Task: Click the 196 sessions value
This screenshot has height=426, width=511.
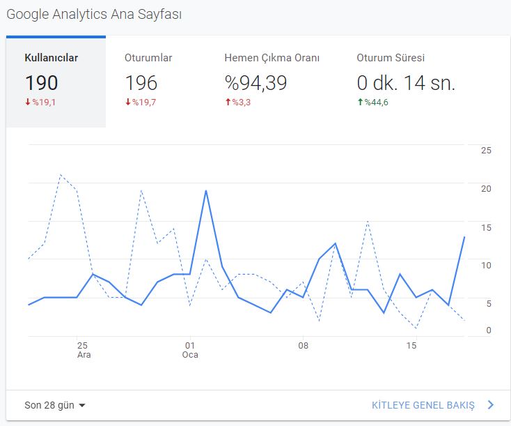Action: [141, 83]
